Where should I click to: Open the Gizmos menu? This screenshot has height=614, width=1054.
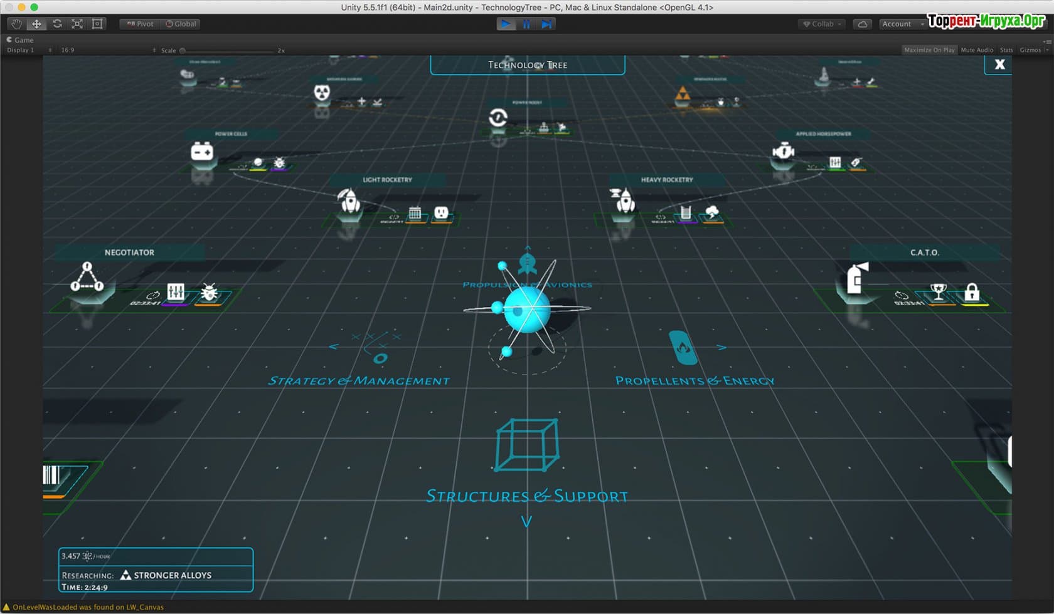tap(1032, 50)
